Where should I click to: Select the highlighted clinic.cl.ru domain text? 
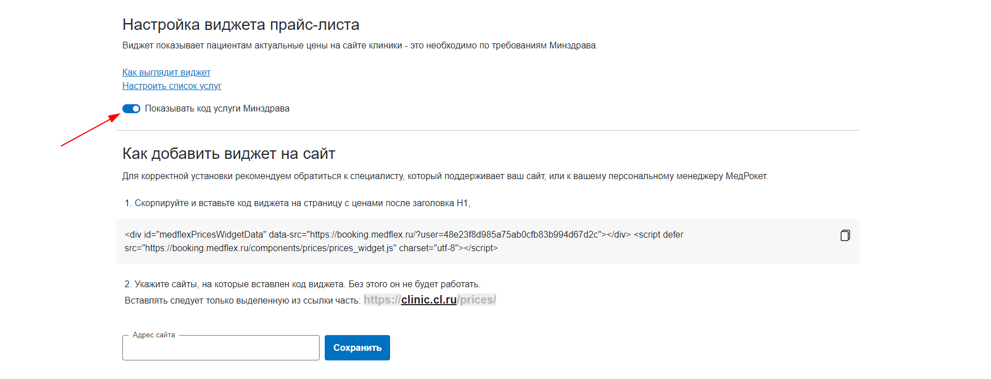[x=429, y=300]
